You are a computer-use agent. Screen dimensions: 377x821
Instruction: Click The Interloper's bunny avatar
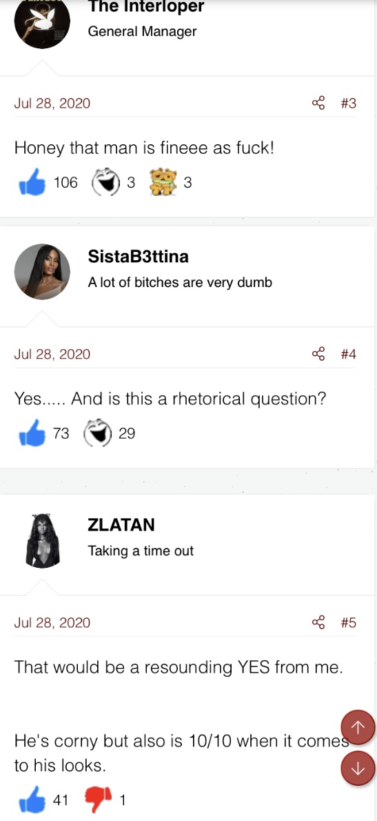pos(42,22)
